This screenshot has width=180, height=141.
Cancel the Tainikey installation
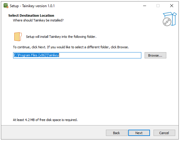[164, 133]
